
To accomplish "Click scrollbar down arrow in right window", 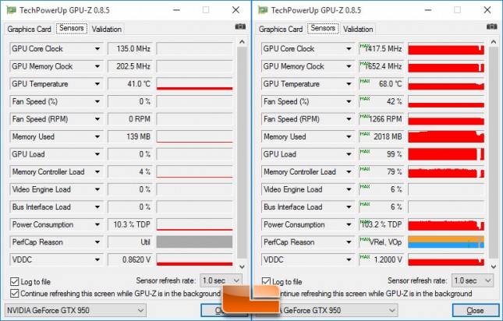I will (x=494, y=266).
